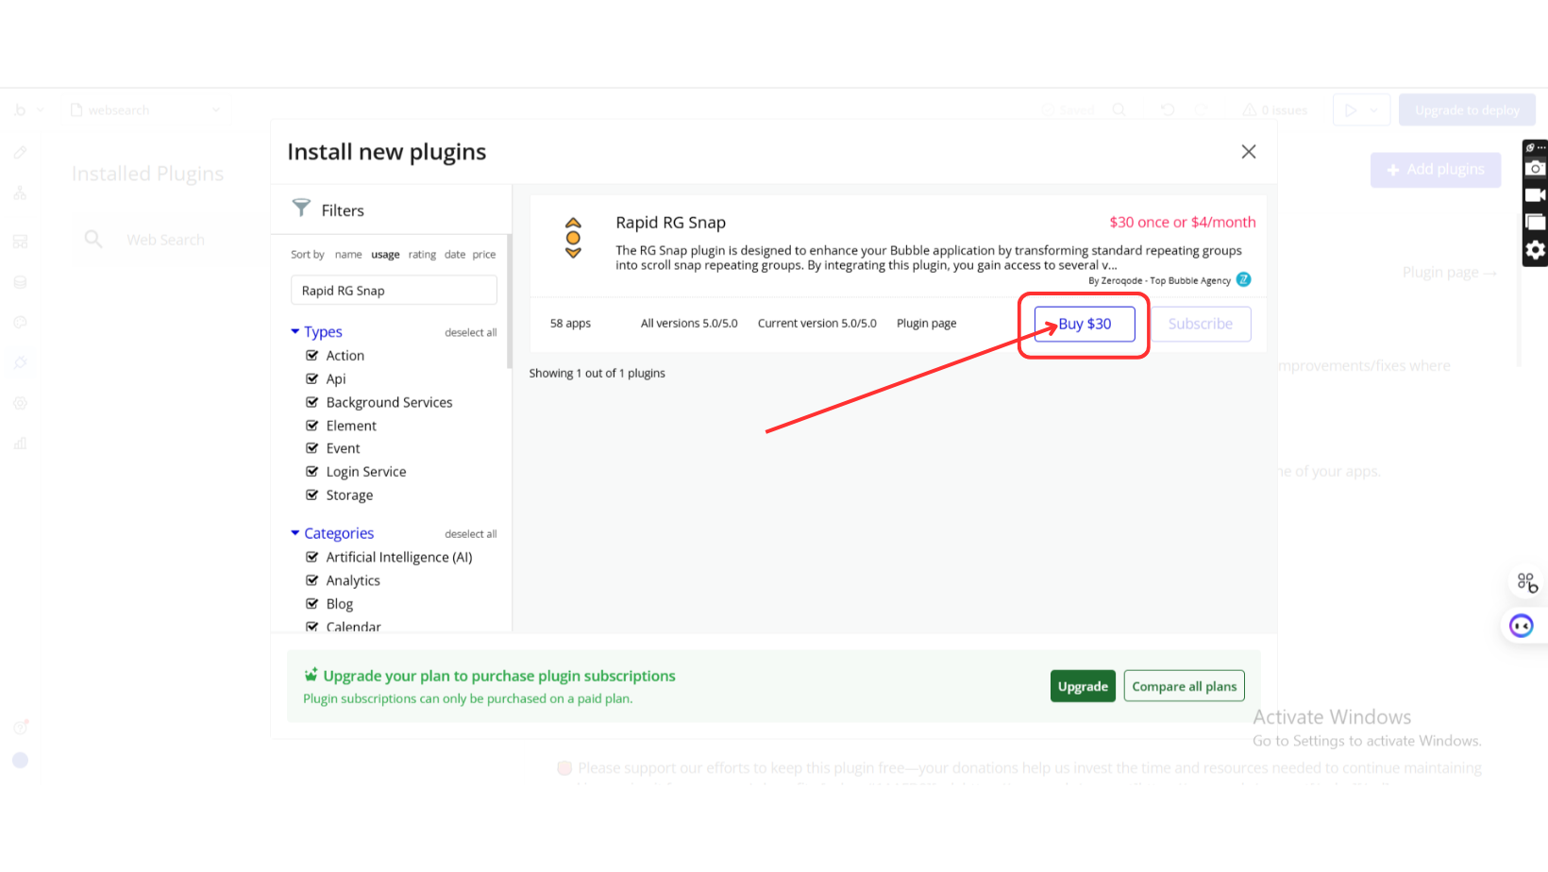1548x872 pixels.
Task: Open the Design tab pencil icon in sidebar
Action: [x=20, y=152]
